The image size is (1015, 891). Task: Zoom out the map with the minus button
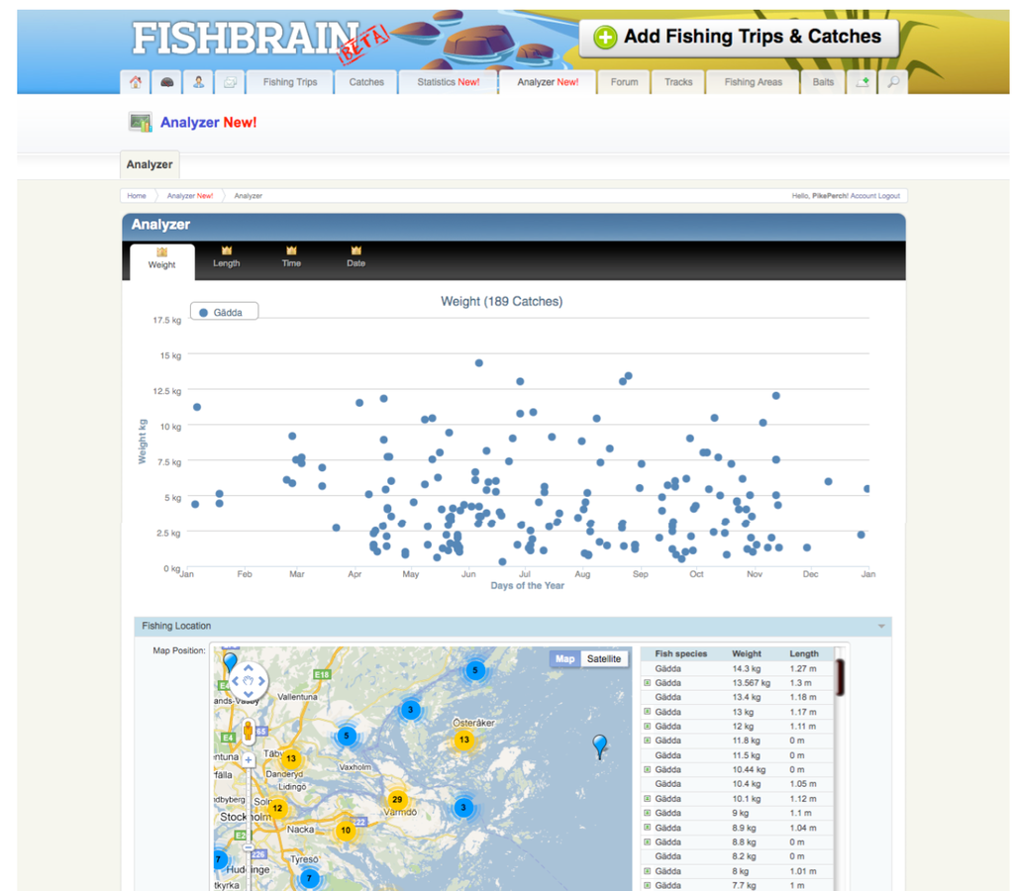coord(248,847)
